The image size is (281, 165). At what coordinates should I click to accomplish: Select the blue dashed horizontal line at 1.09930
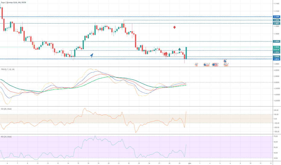click(136, 59)
